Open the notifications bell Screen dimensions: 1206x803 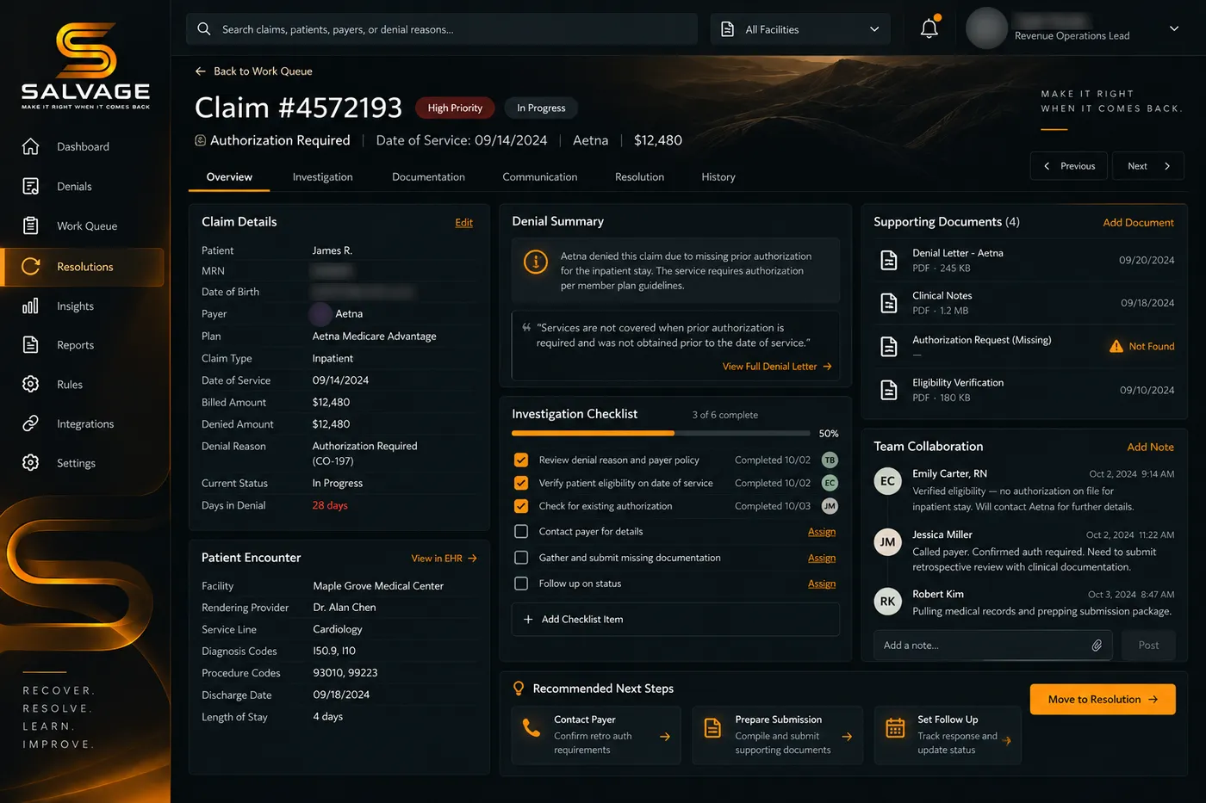929,28
